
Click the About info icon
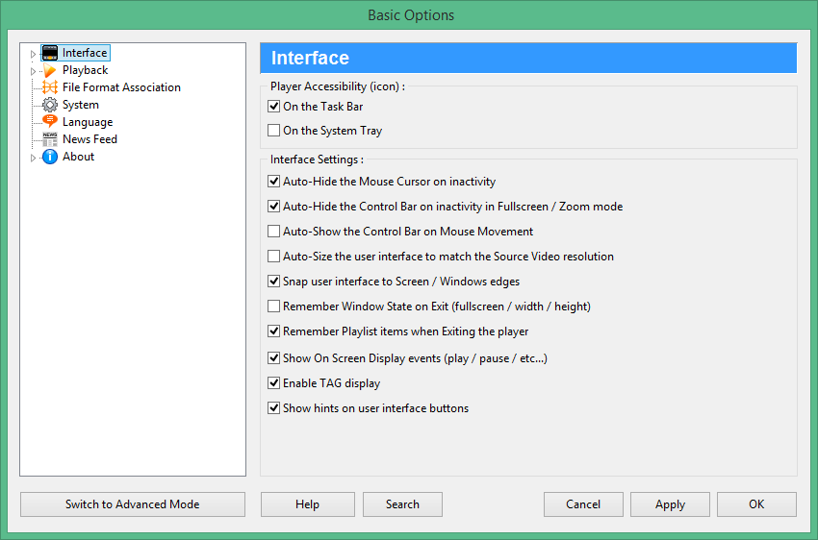pyautogui.click(x=50, y=157)
